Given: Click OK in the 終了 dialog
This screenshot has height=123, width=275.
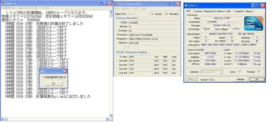Looking at the screenshot, I should coord(53,83).
